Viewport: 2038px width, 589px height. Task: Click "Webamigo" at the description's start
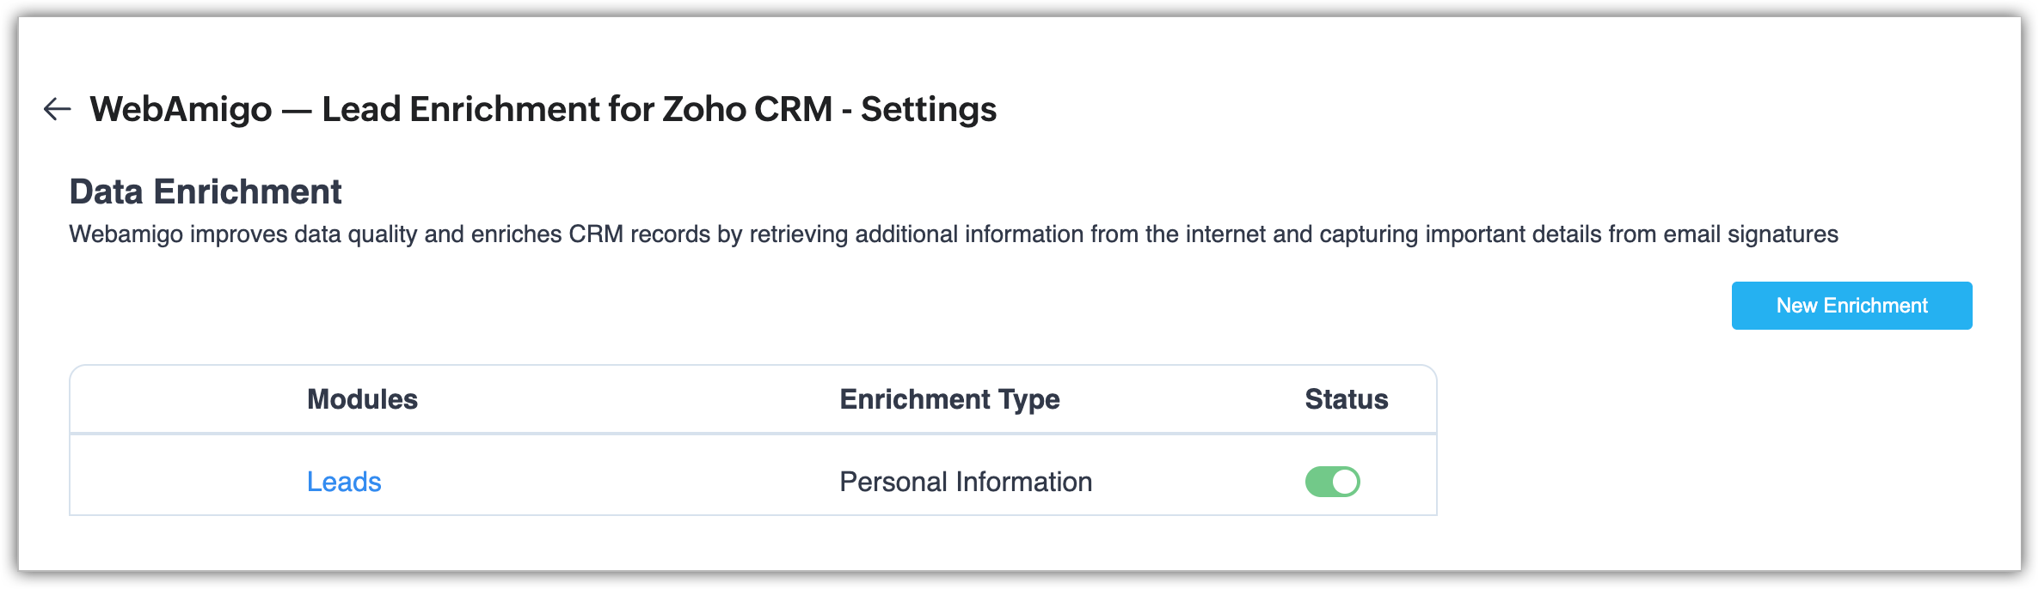126,234
